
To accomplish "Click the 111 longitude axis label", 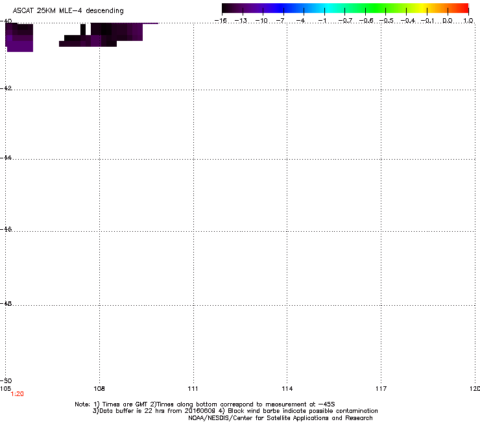I will point(193,389).
